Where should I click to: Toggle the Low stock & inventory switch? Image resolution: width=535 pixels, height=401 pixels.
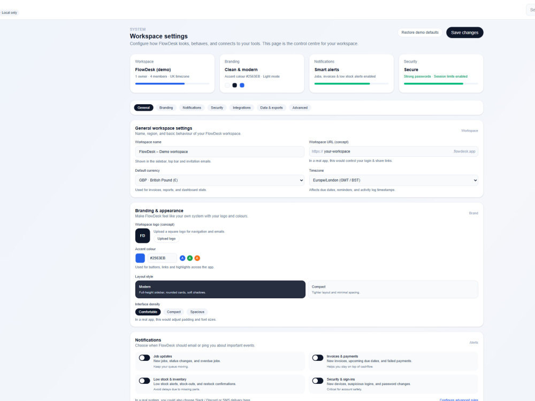[144, 381]
